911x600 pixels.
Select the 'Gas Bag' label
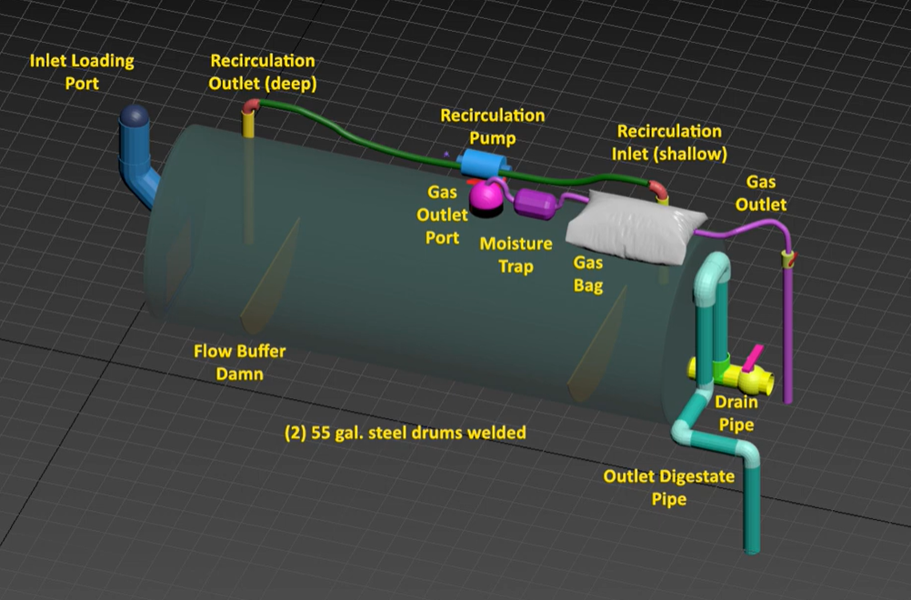(x=588, y=275)
